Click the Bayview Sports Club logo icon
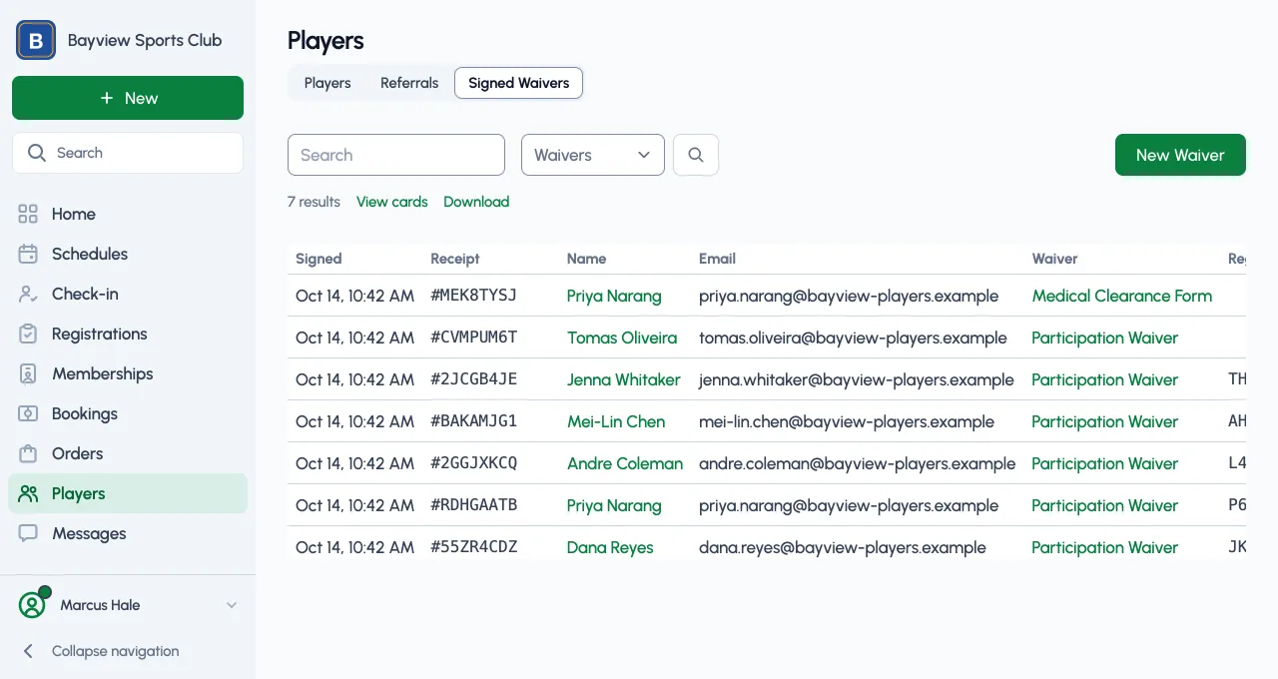Viewport: 1278px width, 679px height. point(36,40)
